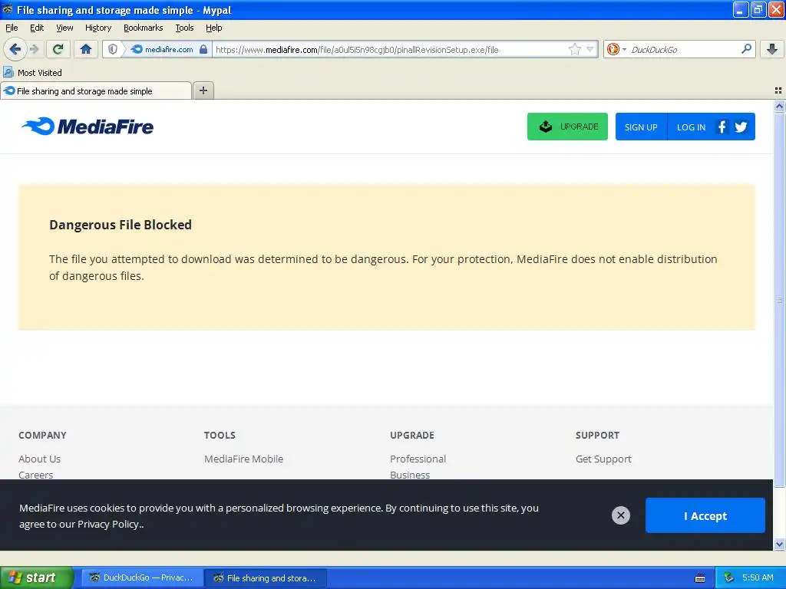The width and height of the screenshot is (786, 589).
Task: Open the Downloads arrow button
Action: tap(772, 49)
